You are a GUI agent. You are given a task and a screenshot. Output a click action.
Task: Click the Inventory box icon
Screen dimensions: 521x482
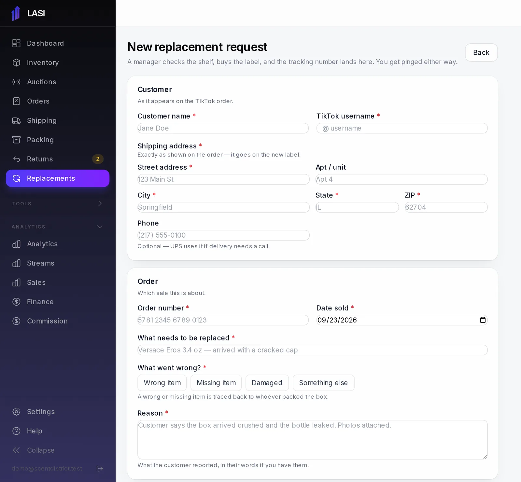16,62
